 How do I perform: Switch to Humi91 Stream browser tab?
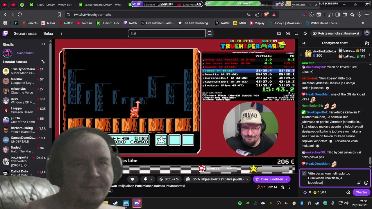click(51, 5)
